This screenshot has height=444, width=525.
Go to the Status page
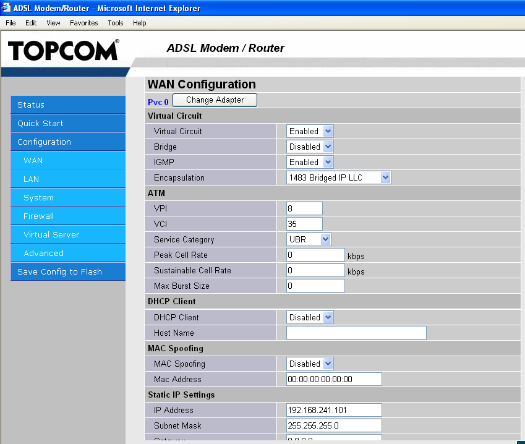click(x=68, y=105)
